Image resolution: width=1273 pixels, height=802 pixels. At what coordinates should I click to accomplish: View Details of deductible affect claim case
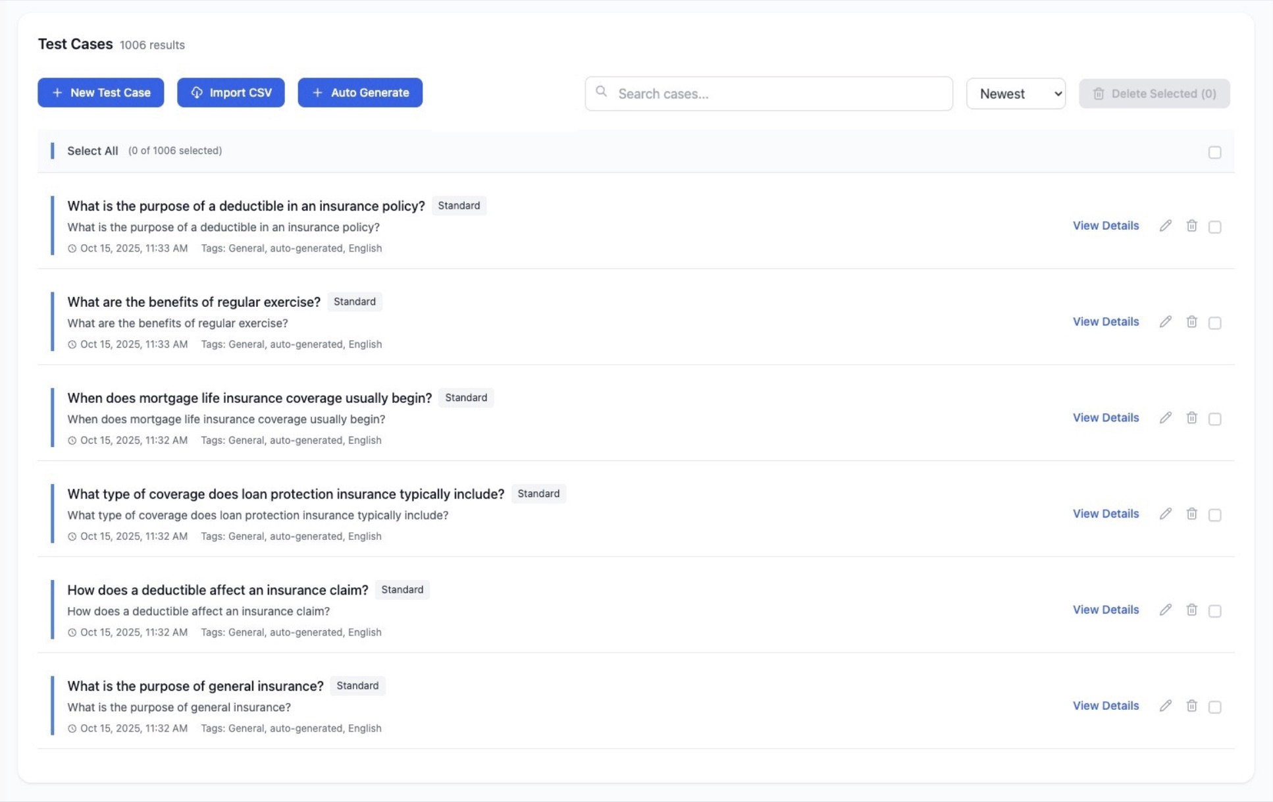click(x=1105, y=610)
